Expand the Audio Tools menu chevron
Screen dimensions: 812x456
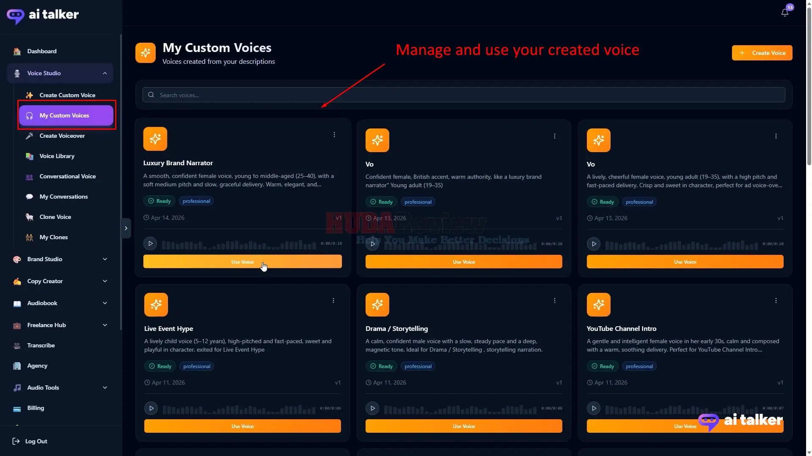(x=105, y=388)
